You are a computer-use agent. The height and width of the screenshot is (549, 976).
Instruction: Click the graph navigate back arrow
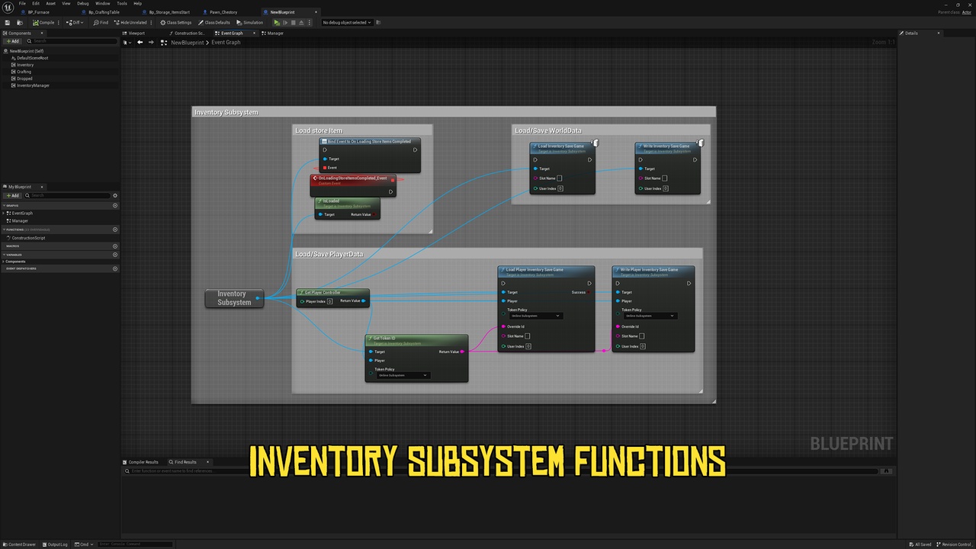click(x=140, y=43)
